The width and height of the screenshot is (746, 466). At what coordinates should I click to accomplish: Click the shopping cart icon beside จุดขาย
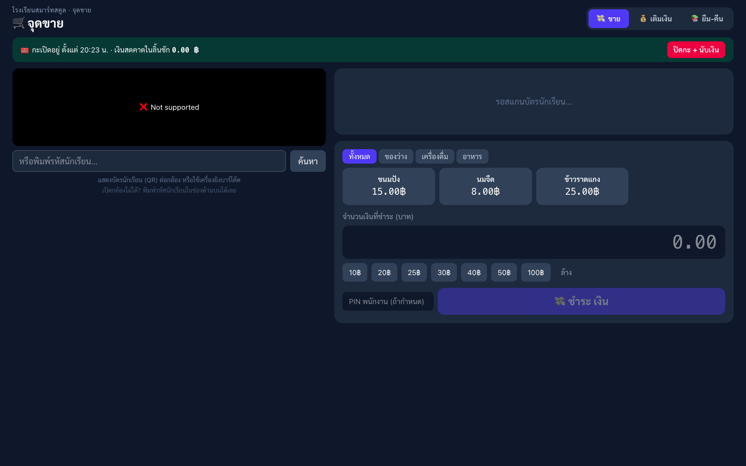click(x=18, y=23)
